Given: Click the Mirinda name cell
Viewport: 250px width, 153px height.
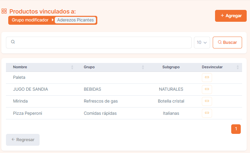Looking at the screenshot, I should [x=20, y=101].
